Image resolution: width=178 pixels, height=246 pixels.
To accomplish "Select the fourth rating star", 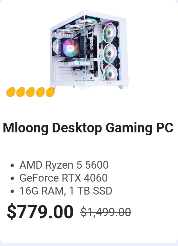I will [41, 92].
